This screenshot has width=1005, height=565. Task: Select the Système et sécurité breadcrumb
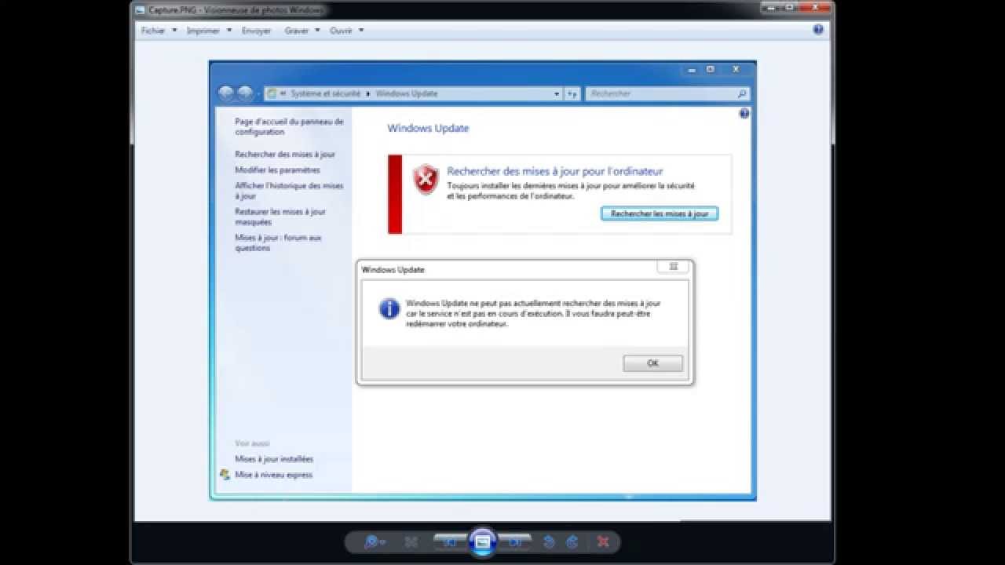click(x=325, y=93)
